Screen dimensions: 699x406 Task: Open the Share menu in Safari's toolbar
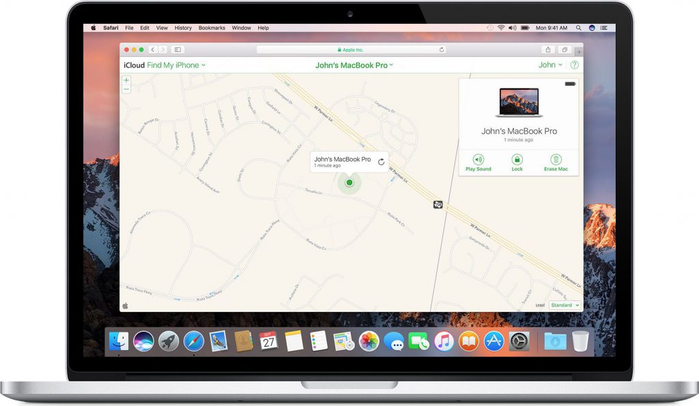click(547, 50)
